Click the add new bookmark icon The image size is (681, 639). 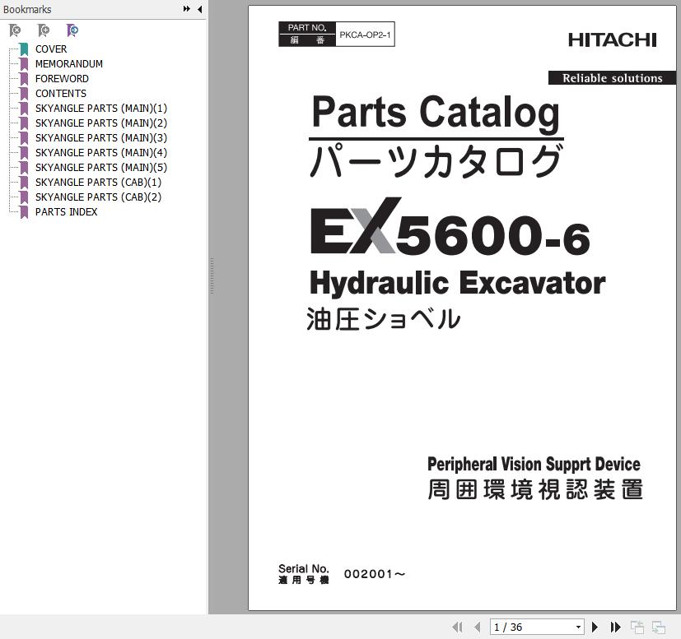click(x=44, y=30)
